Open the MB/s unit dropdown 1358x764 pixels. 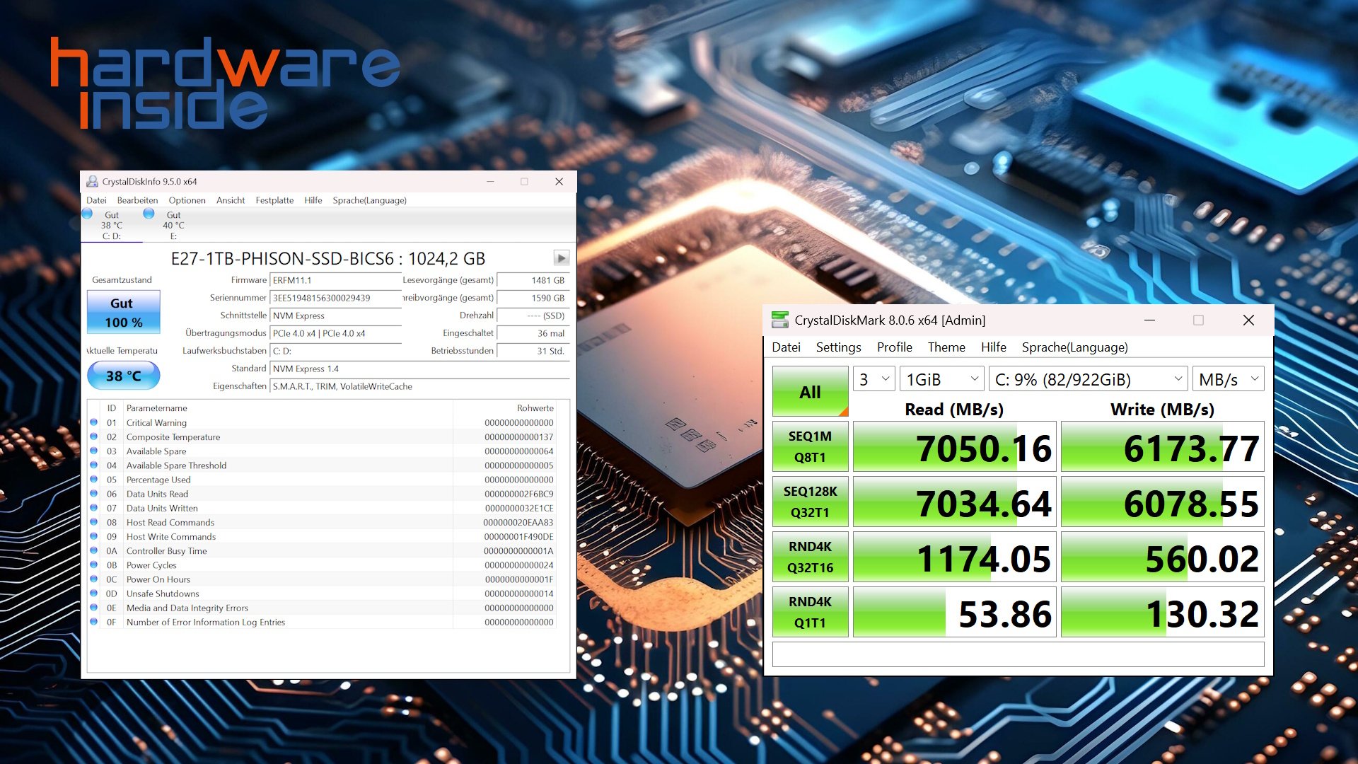click(x=1228, y=379)
